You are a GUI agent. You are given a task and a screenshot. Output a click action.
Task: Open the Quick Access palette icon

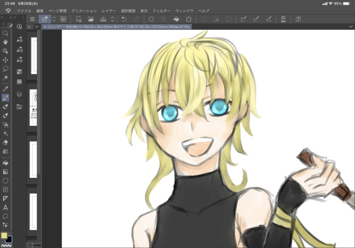pos(20,27)
